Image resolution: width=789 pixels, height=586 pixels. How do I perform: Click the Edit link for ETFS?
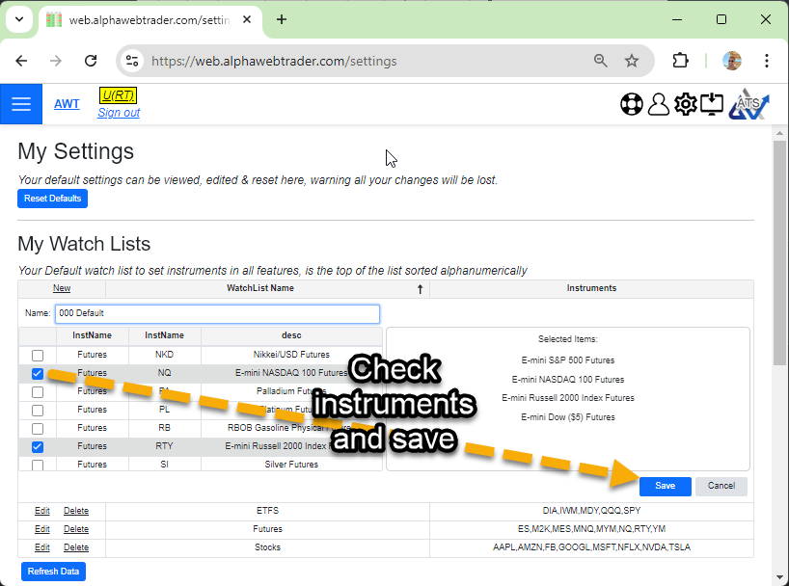(42, 511)
